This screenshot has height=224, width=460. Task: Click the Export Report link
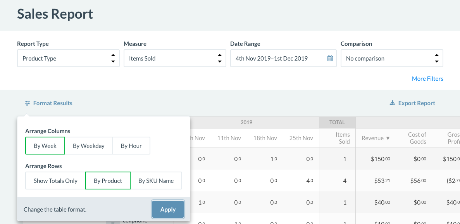417,103
